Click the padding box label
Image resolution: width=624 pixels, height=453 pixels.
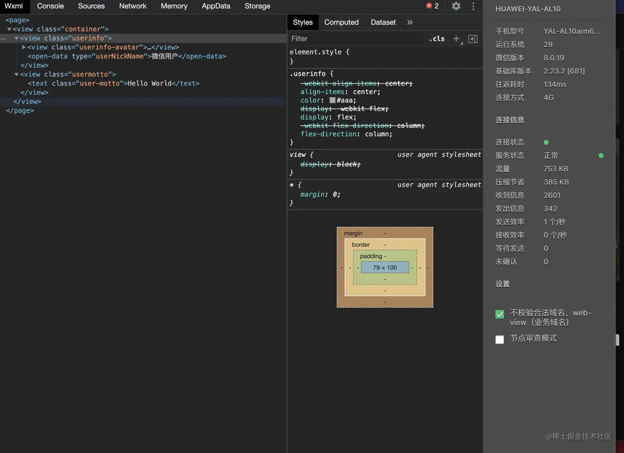[371, 256]
